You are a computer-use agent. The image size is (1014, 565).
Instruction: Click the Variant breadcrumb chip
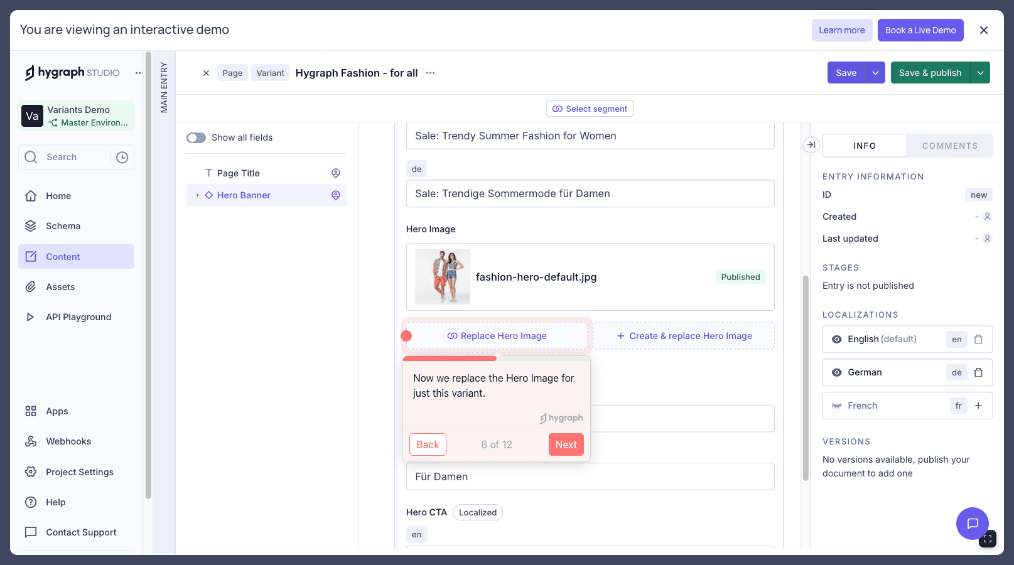click(x=270, y=73)
